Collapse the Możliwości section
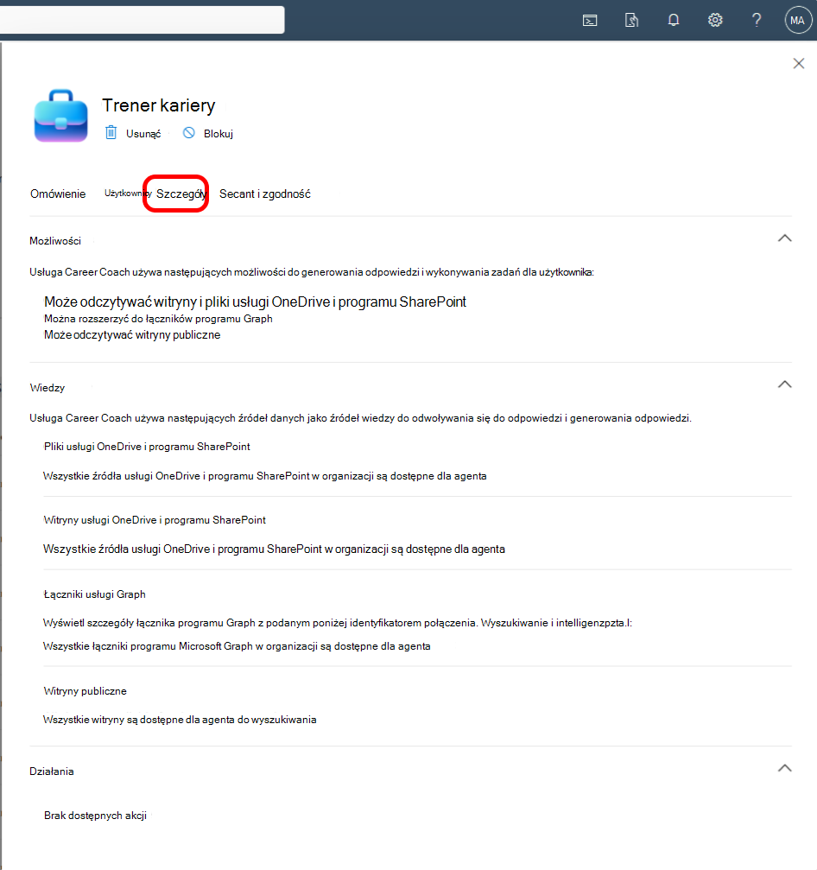Screen dimensions: 817x870 784,238
